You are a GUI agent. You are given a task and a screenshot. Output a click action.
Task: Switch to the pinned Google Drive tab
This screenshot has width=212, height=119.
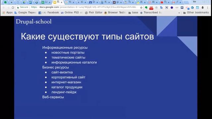tap(24, 2)
